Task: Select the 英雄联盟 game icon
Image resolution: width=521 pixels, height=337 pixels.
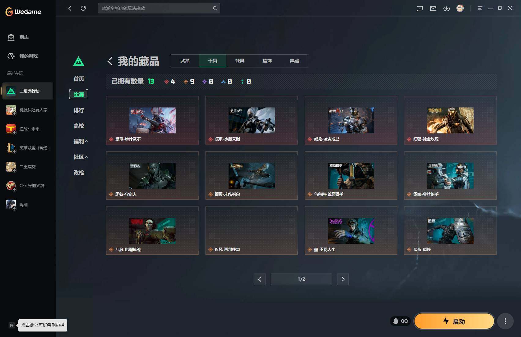Action: coord(11,148)
